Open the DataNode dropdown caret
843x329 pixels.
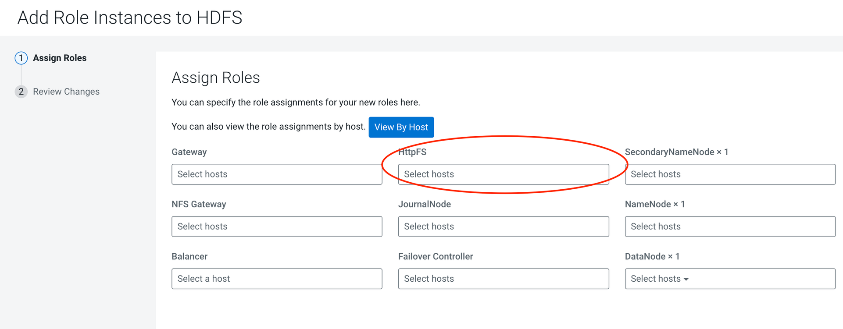tap(686, 279)
